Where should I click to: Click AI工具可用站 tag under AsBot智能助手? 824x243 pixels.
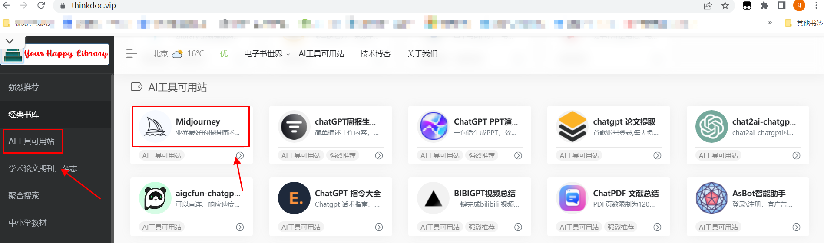[x=718, y=227]
